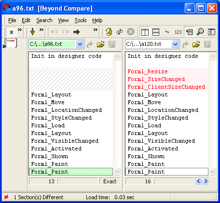Click the a96.txt path field
Screen dimensions: 220x203
52,44
